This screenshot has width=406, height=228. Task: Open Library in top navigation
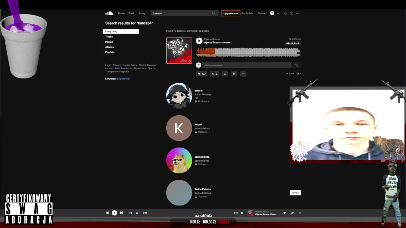pos(141,13)
